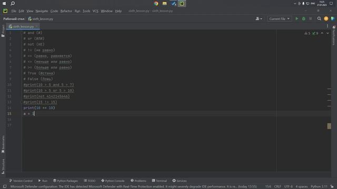337x189 pixels.
Task: Click the Рабочий стол breadcrumb
Action: click(x=14, y=19)
